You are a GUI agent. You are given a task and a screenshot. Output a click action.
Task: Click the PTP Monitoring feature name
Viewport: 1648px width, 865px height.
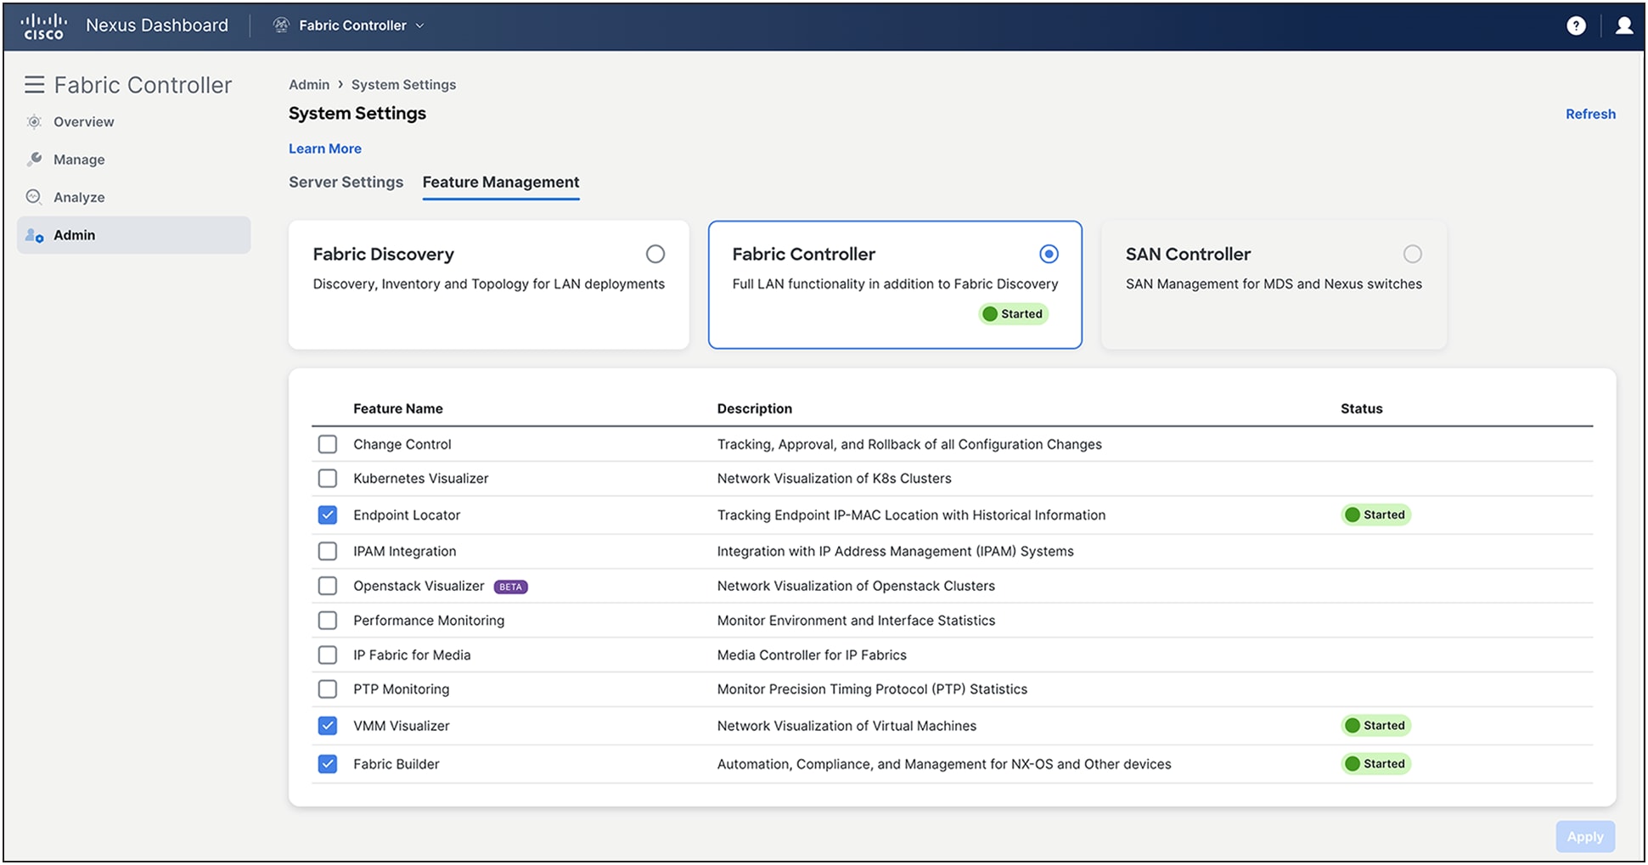[x=402, y=689]
